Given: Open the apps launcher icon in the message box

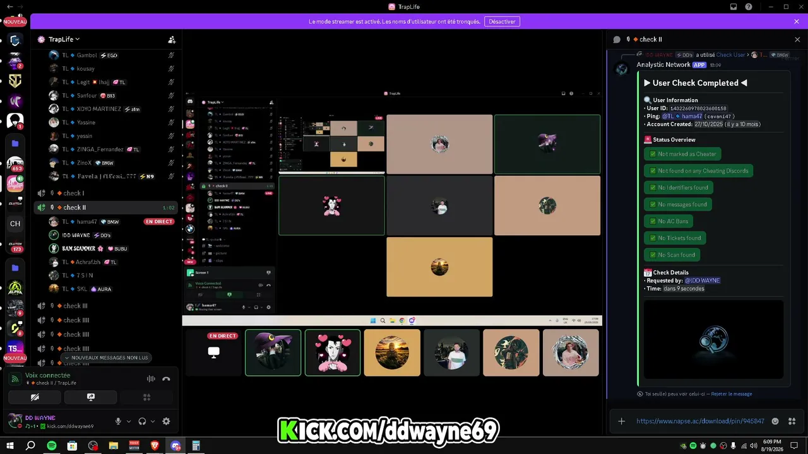Looking at the screenshot, I should point(792,421).
